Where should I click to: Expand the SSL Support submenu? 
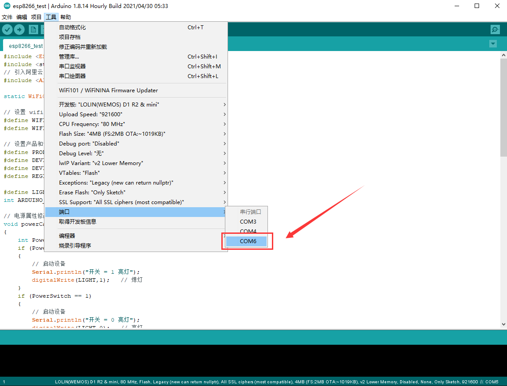coord(135,202)
